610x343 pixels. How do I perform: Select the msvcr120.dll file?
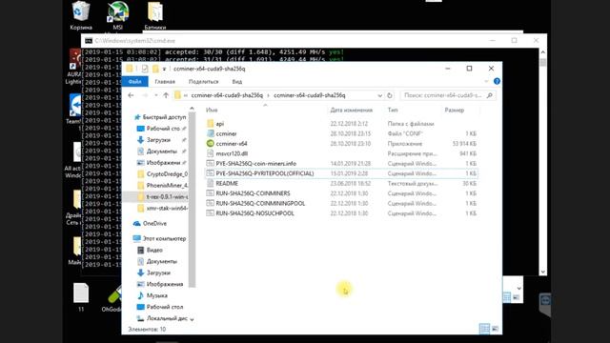(232, 153)
